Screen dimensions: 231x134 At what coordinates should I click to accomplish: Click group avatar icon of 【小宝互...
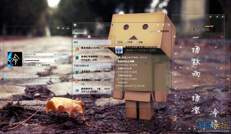(x=77, y=72)
